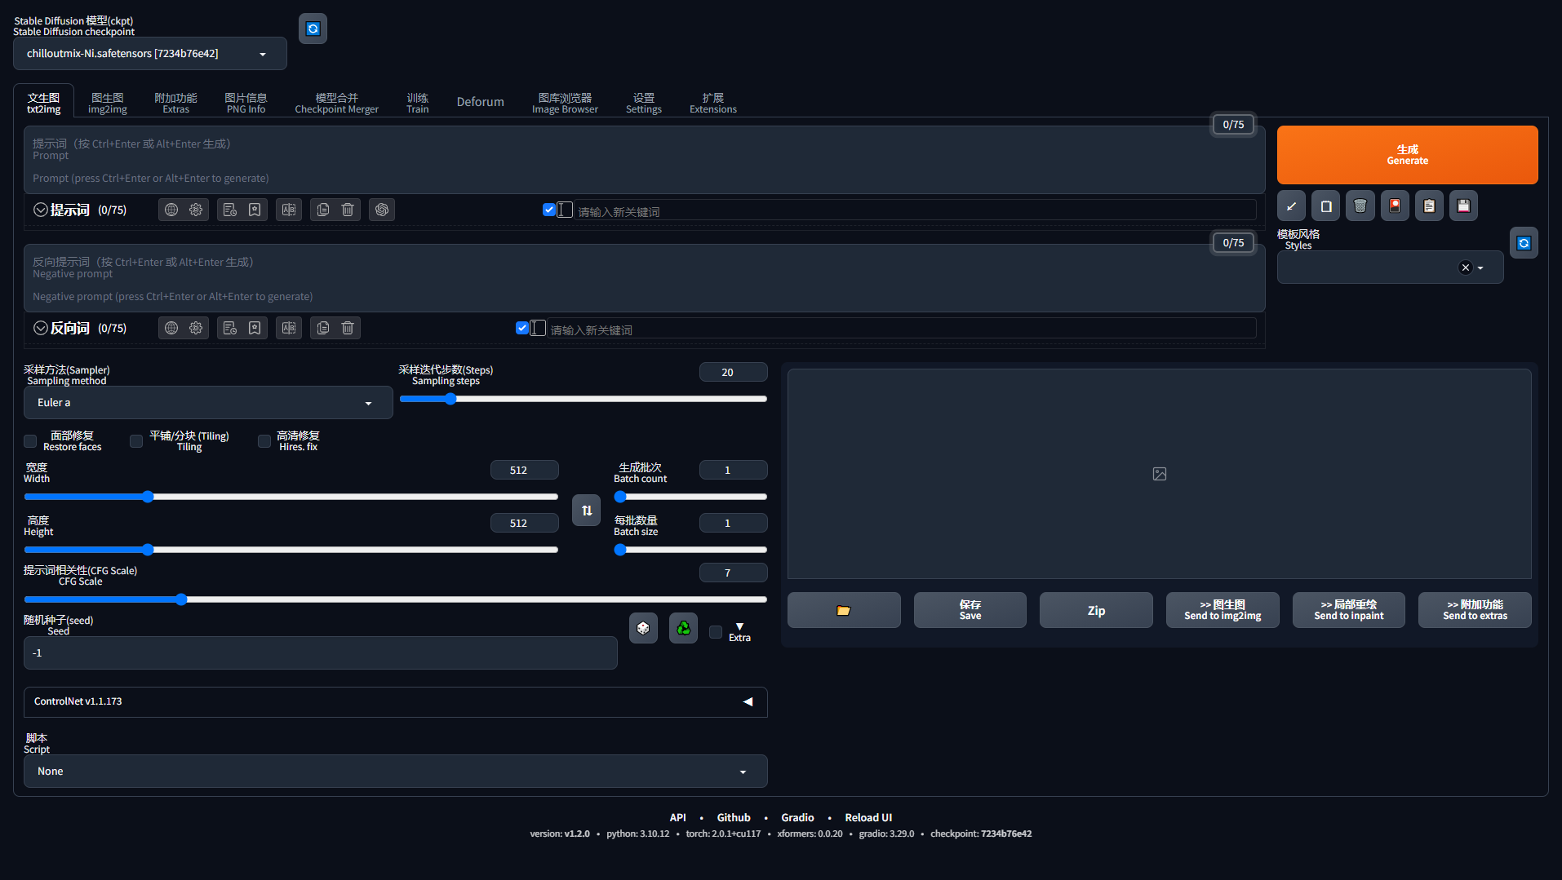Open the Sampling method dropdown showing Euler a
1562x880 pixels.
pos(208,402)
